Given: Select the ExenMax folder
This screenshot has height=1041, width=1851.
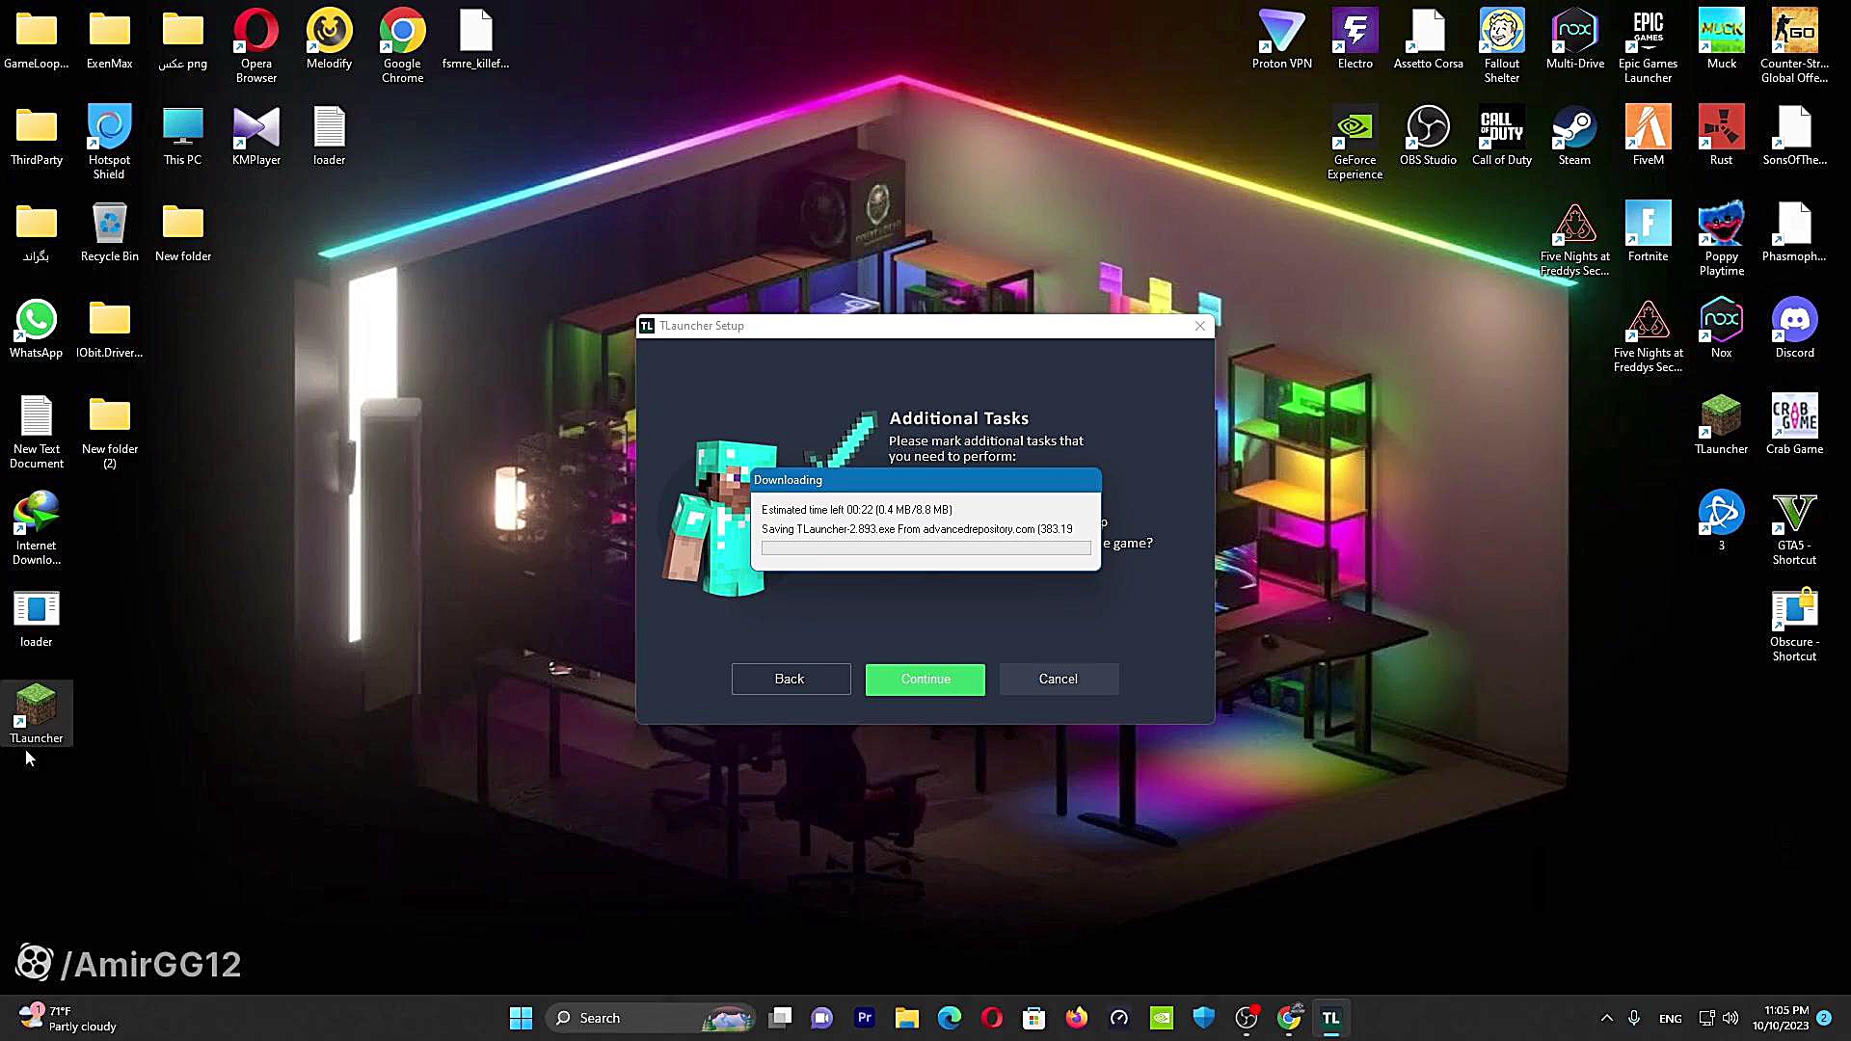Looking at the screenshot, I should pyautogui.click(x=109, y=39).
